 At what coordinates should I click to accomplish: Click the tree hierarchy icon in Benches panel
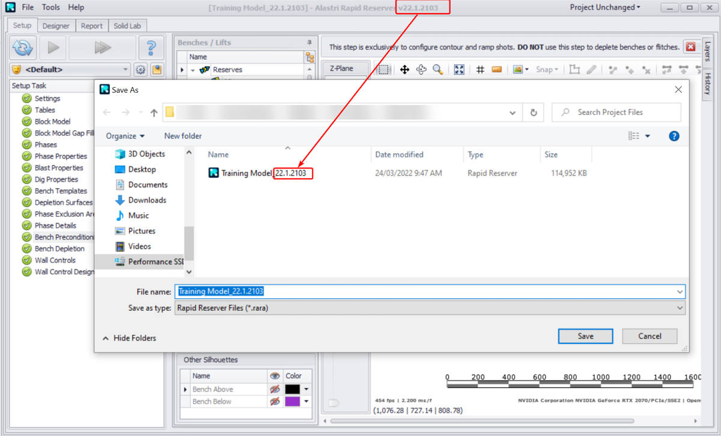[x=310, y=57]
